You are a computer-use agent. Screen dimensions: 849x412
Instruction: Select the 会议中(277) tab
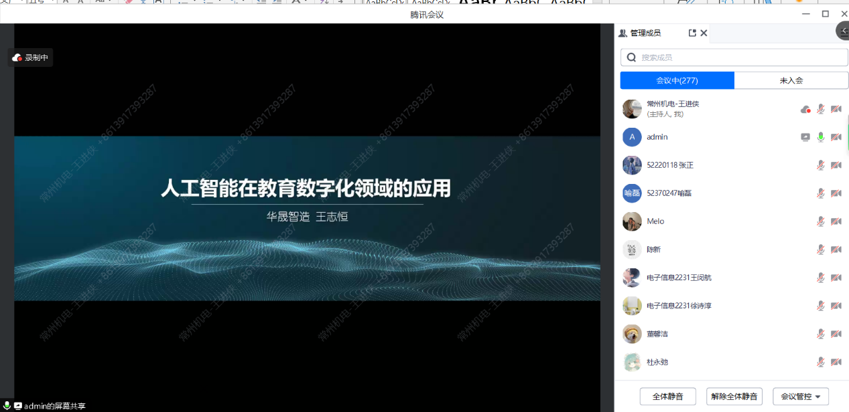(677, 80)
